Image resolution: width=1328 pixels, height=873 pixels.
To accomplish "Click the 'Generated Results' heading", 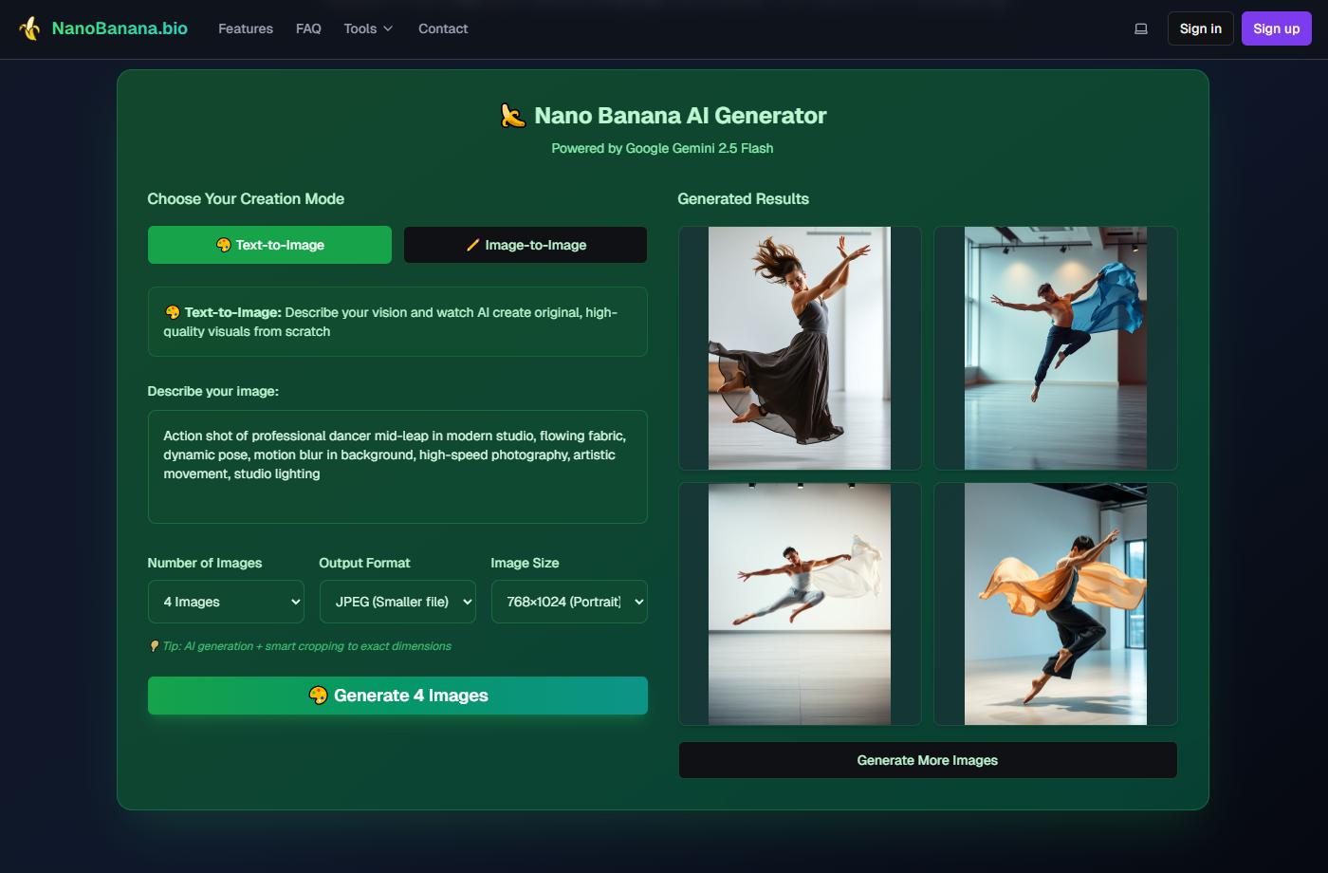I will tap(743, 198).
